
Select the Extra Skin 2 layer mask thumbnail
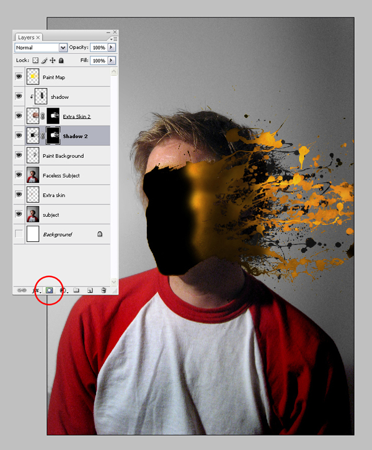[x=53, y=116]
